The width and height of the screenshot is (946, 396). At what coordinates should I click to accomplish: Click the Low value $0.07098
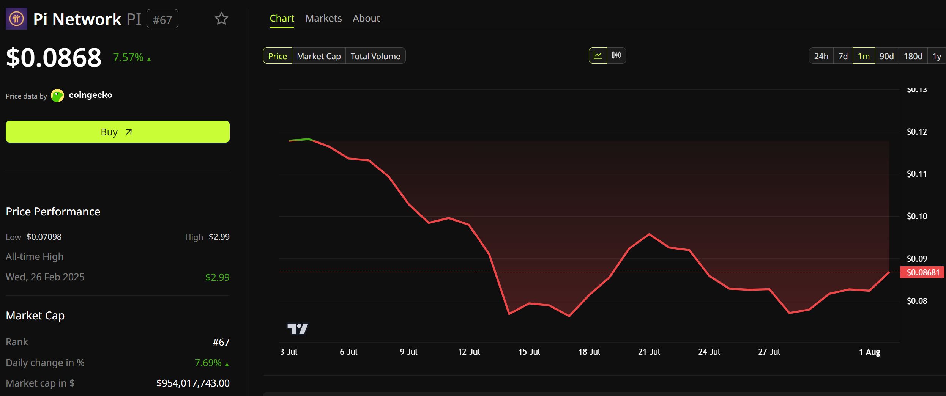tap(44, 237)
